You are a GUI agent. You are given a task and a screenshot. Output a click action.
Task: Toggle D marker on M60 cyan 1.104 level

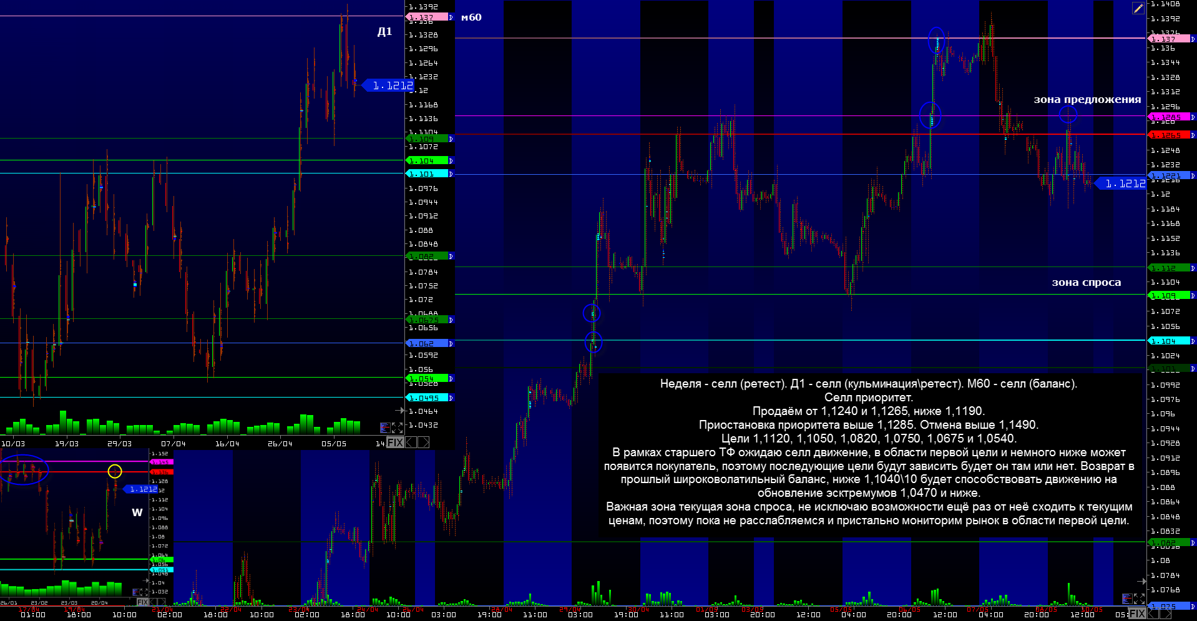[1193, 341]
